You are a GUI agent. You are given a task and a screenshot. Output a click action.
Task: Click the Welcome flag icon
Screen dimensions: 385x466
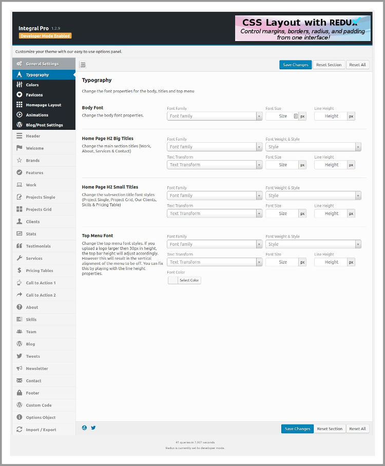[20, 148]
